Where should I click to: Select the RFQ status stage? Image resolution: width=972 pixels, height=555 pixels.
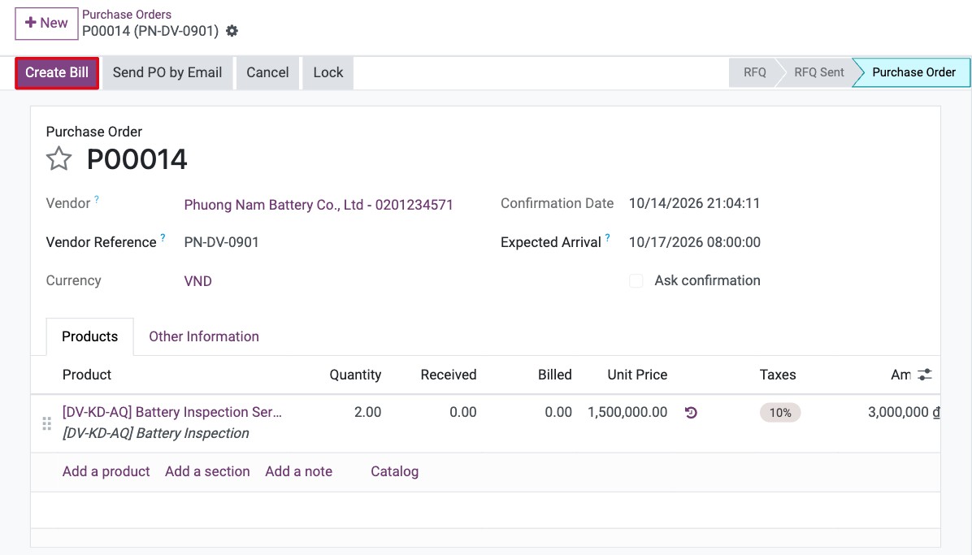754,72
